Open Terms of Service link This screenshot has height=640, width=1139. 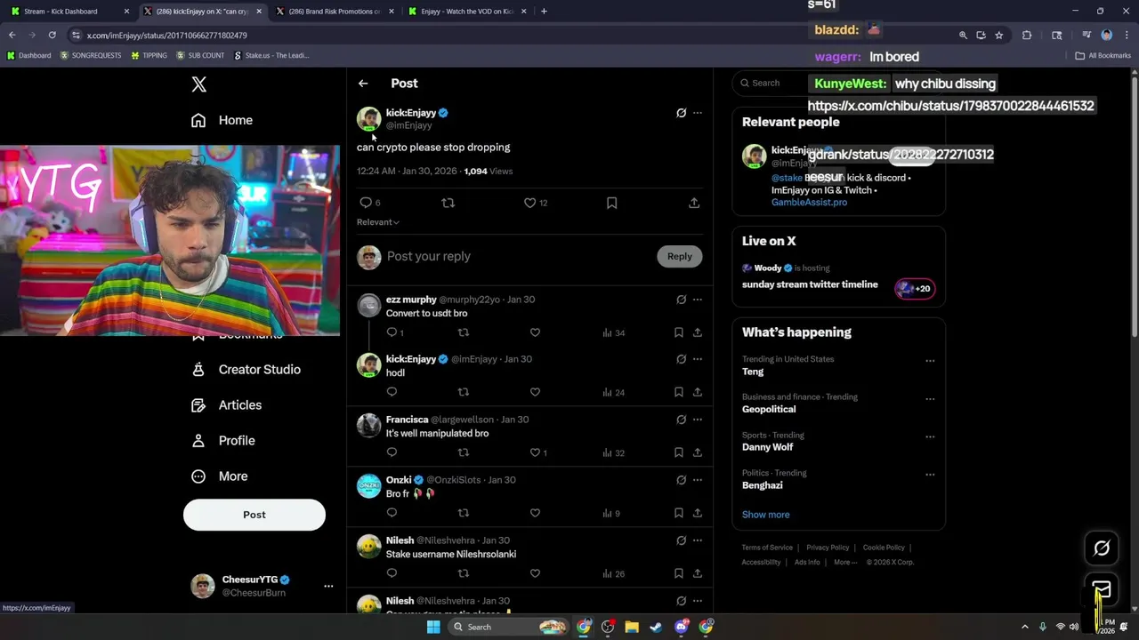pos(767,548)
